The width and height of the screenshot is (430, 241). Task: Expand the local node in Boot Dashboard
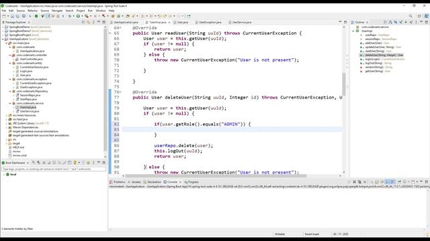[4, 174]
